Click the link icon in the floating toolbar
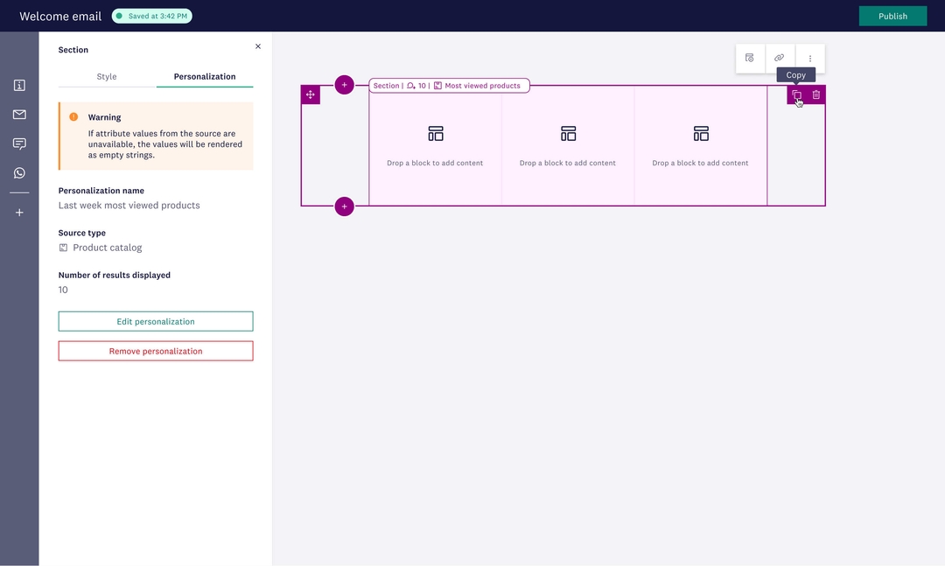Image resolution: width=945 pixels, height=566 pixels. point(779,58)
